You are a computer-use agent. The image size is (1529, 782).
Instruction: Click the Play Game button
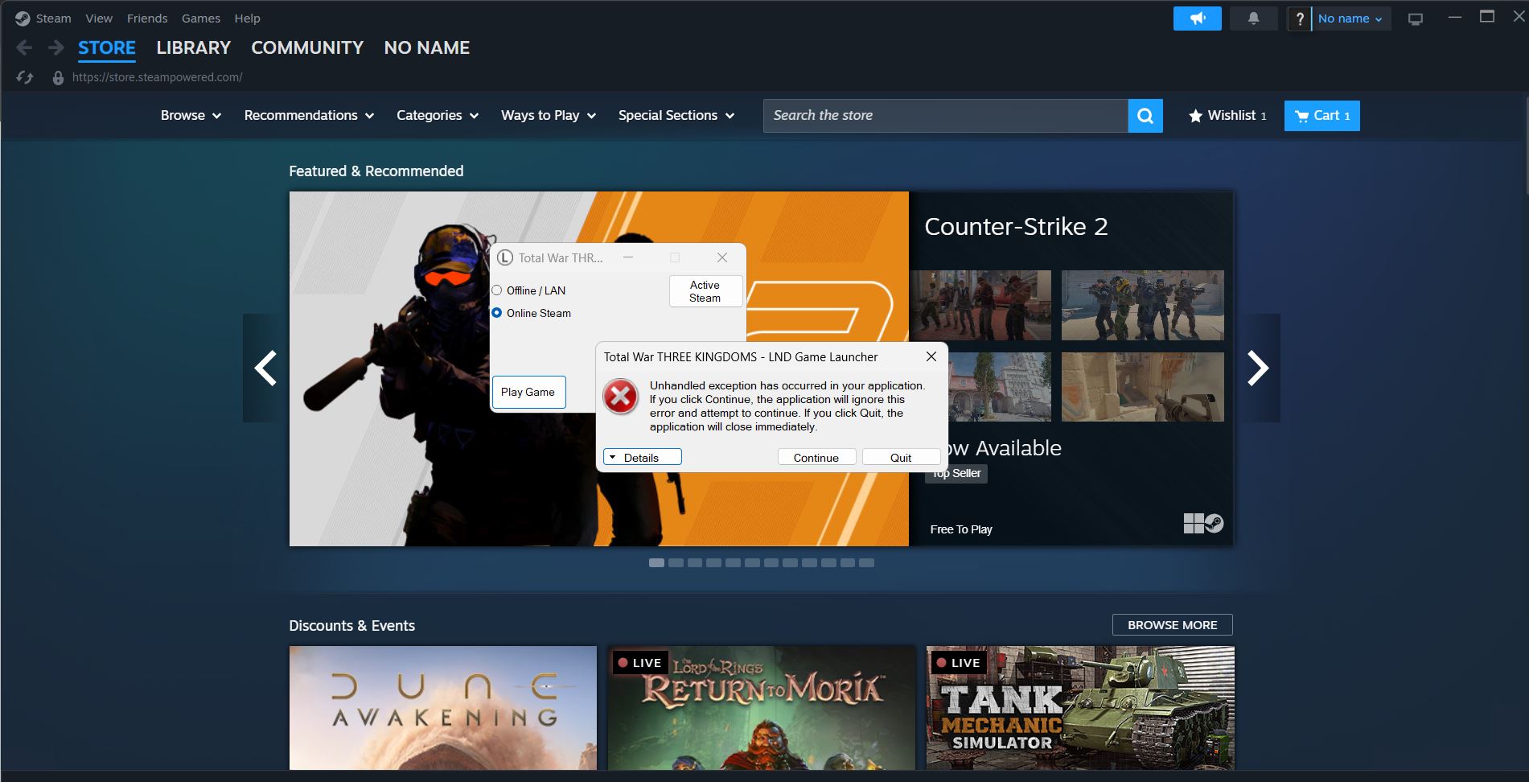[528, 392]
